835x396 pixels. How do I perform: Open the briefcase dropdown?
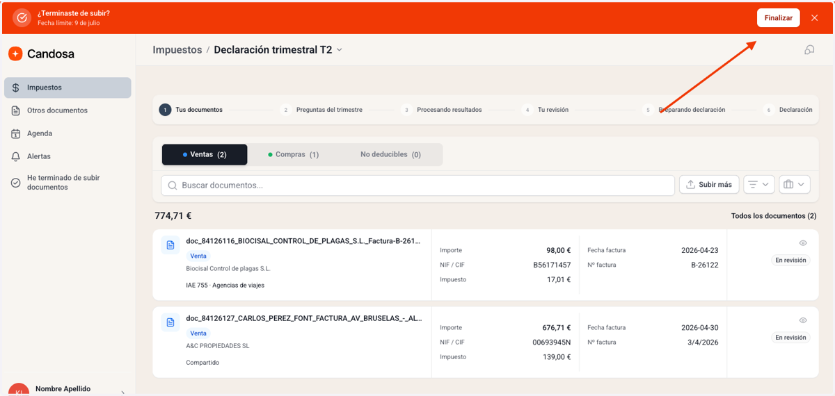click(x=795, y=185)
